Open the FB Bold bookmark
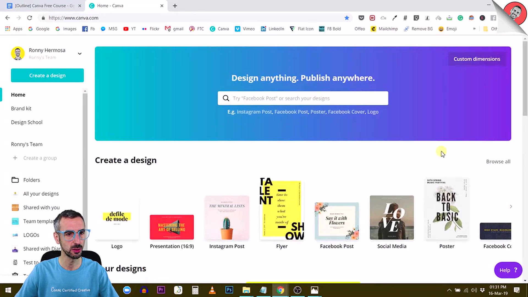 pyautogui.click(x=330, y=29)
